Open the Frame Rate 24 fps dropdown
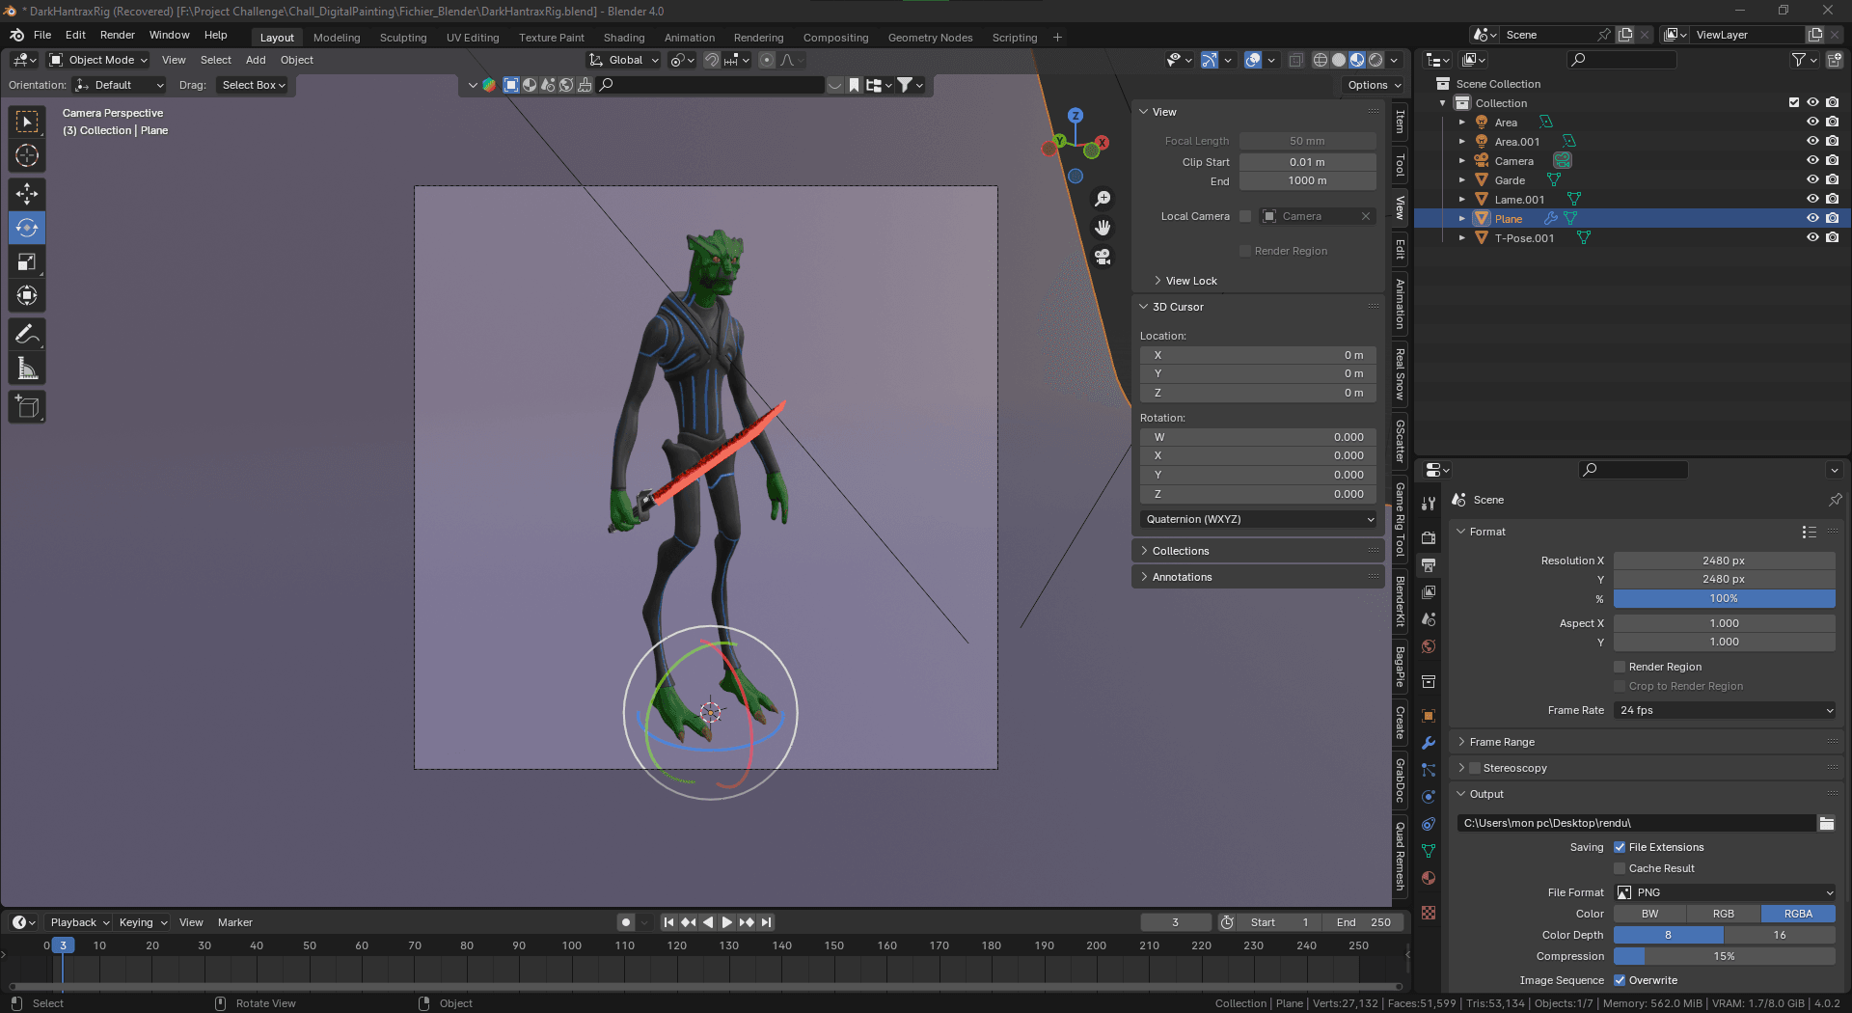1852x1013 pixels. pyautogui.click(x=1725, y=710)
